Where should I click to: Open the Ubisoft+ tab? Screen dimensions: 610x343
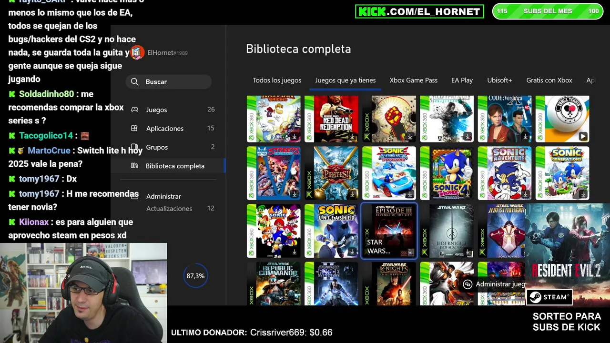[499, 81]
